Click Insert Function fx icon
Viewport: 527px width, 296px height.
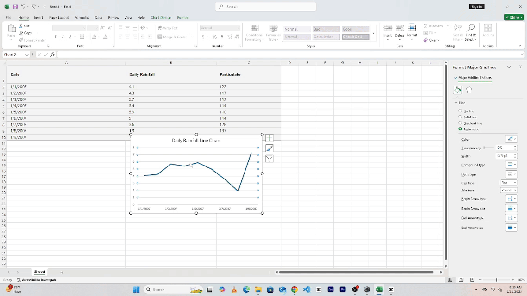click(x=52, y=55)
